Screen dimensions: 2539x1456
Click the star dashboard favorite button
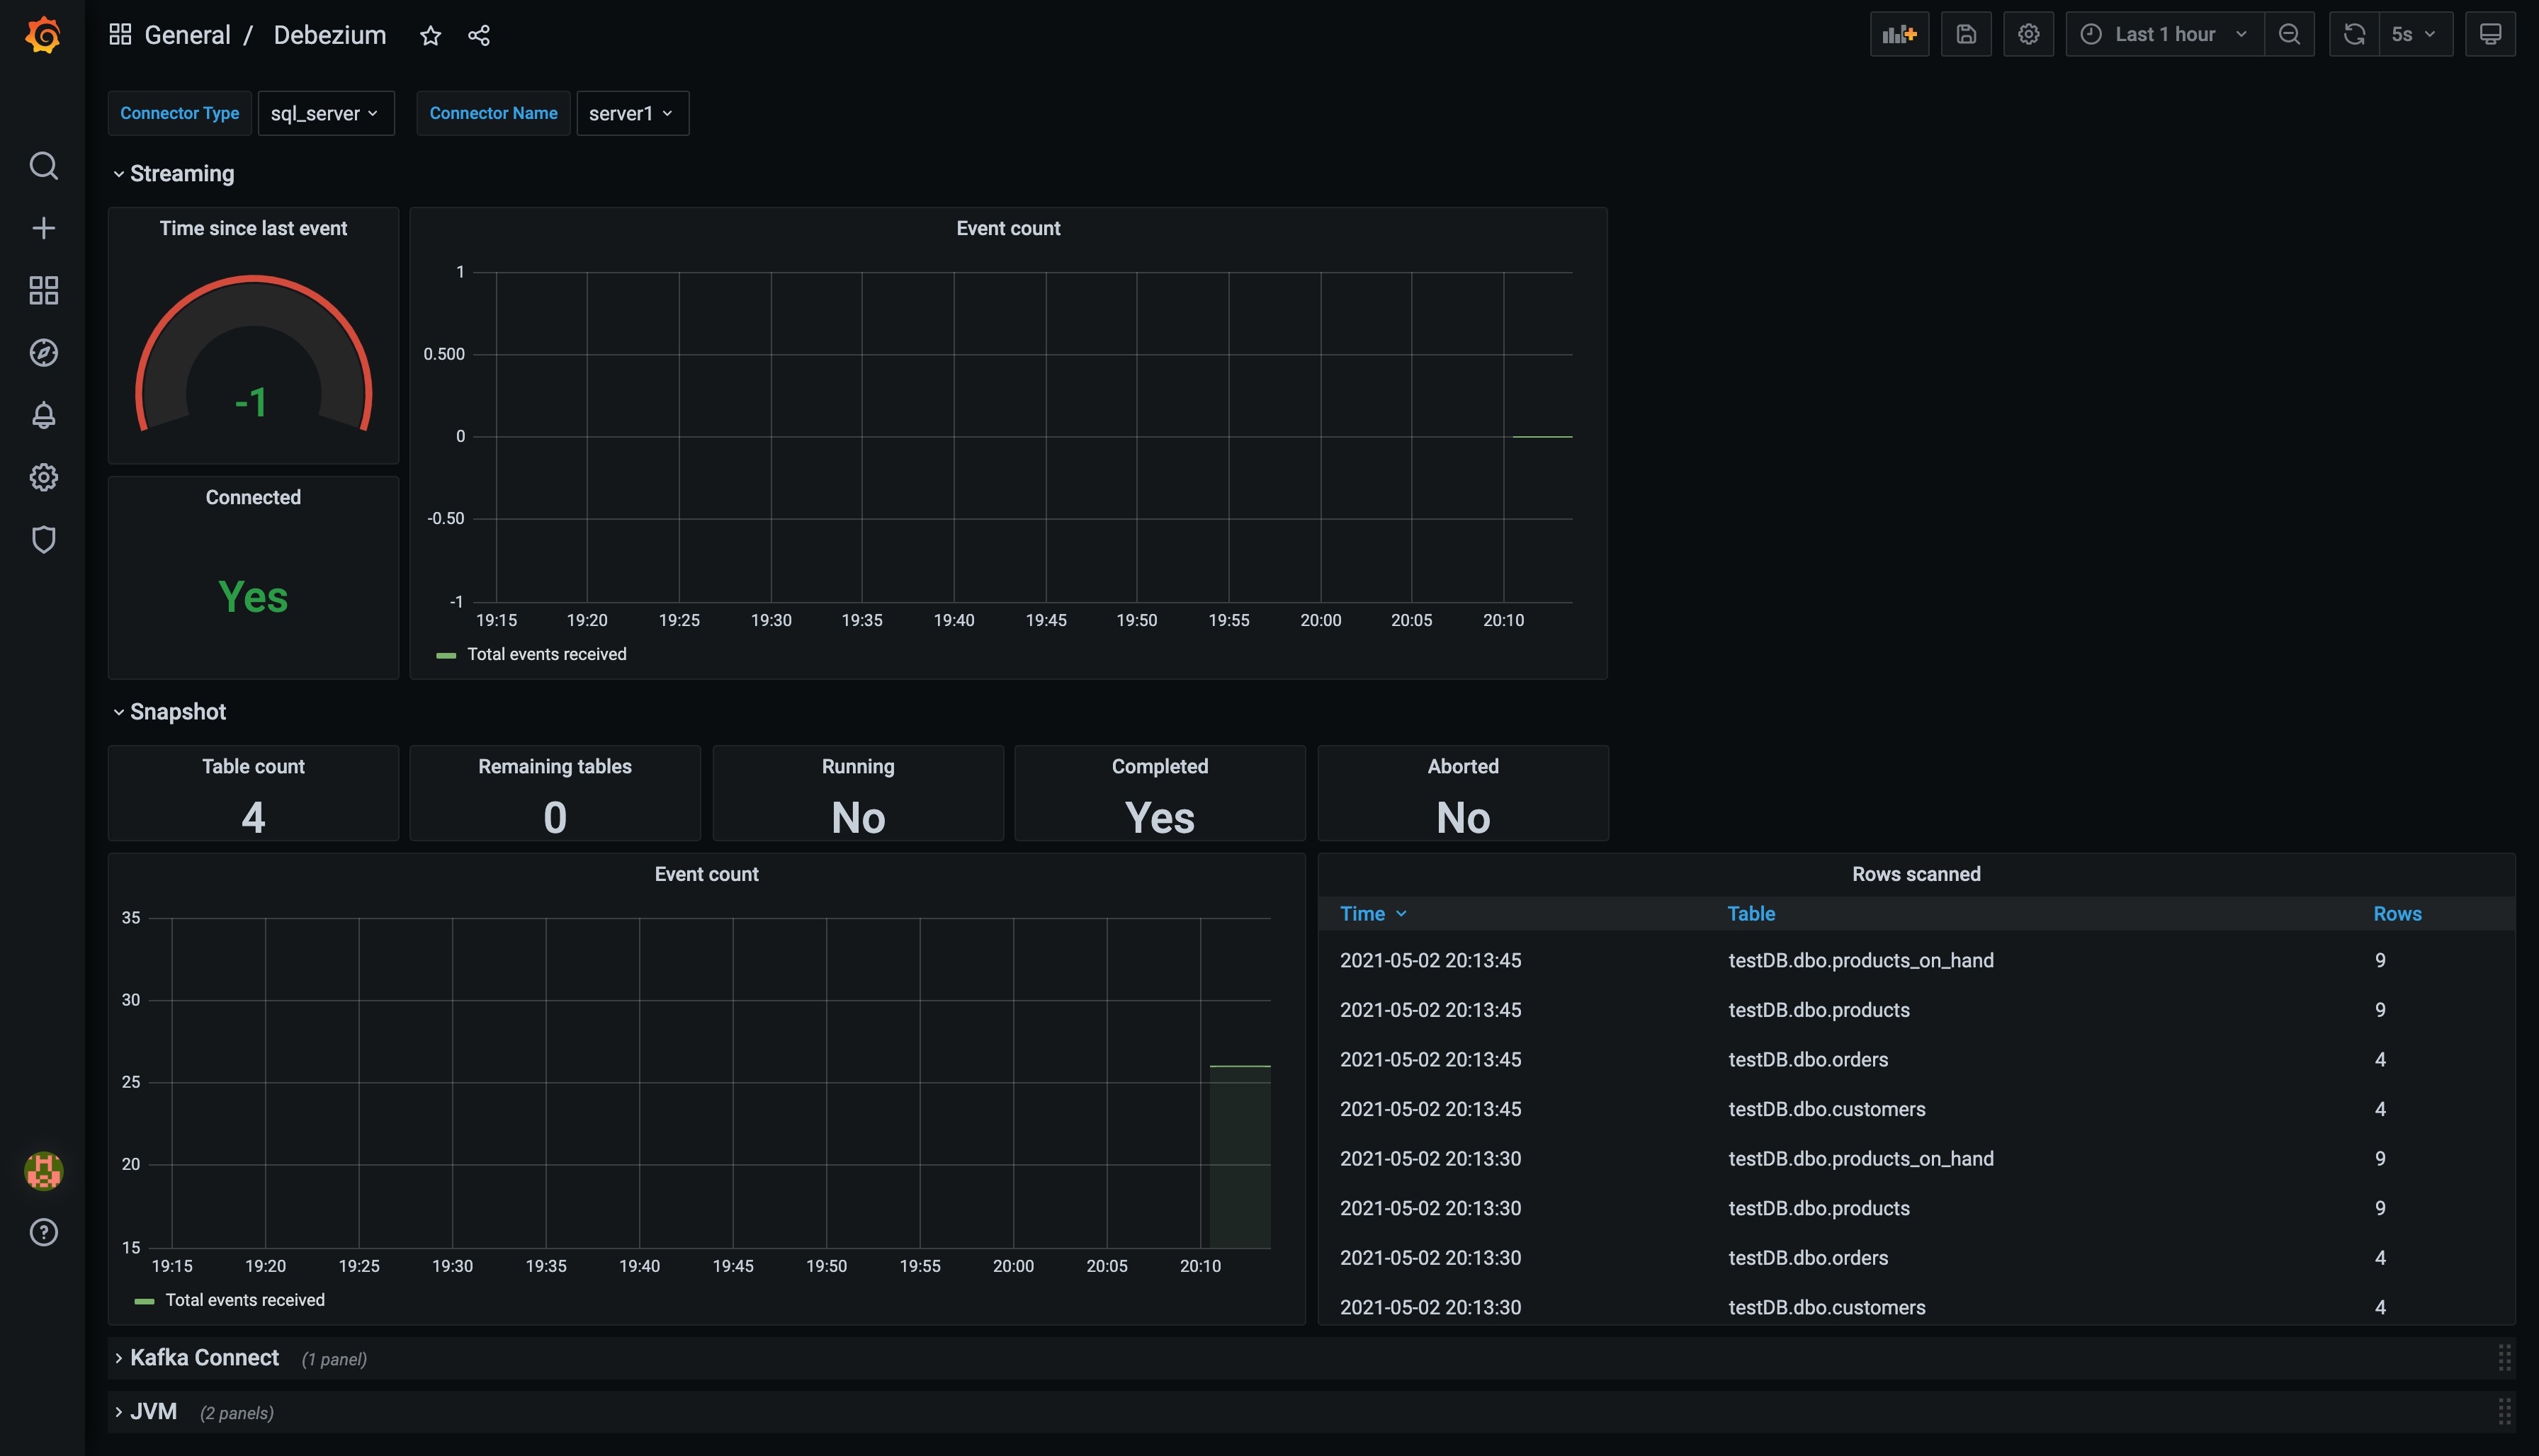coord(431,35)
